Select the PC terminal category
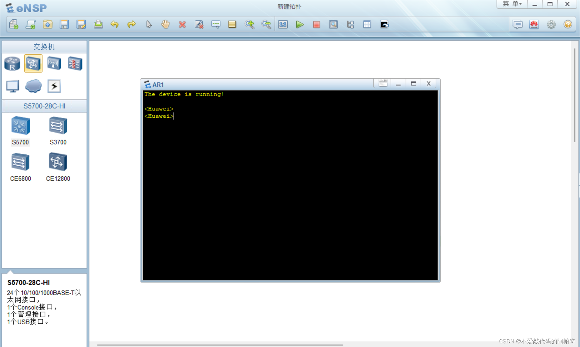 13,86
